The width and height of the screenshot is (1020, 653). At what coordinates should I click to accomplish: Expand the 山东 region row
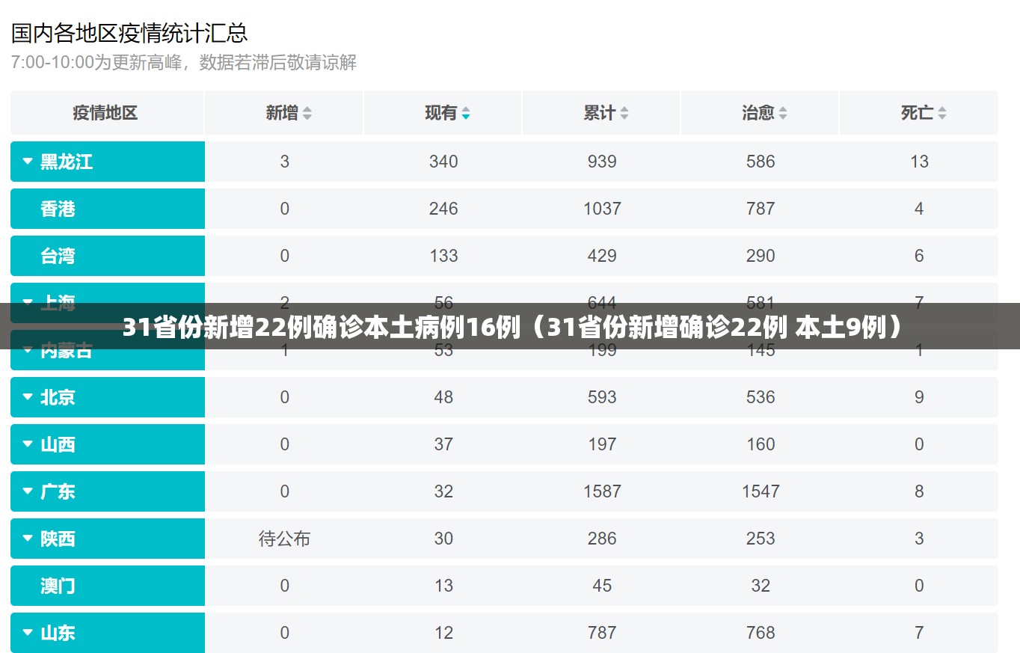click(x=28, y=633)
